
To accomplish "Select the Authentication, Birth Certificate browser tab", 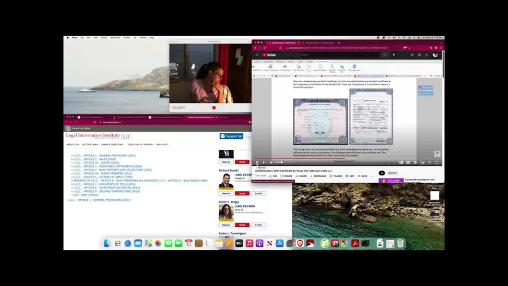I will [x=283, y=43].
